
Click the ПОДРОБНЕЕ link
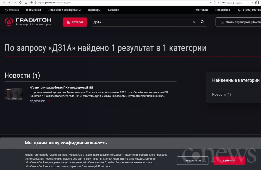tap(37, 101)
